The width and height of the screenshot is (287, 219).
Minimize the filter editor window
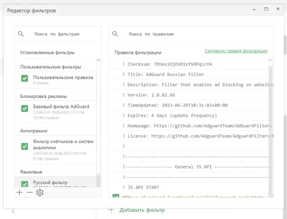tap(254, 9)
